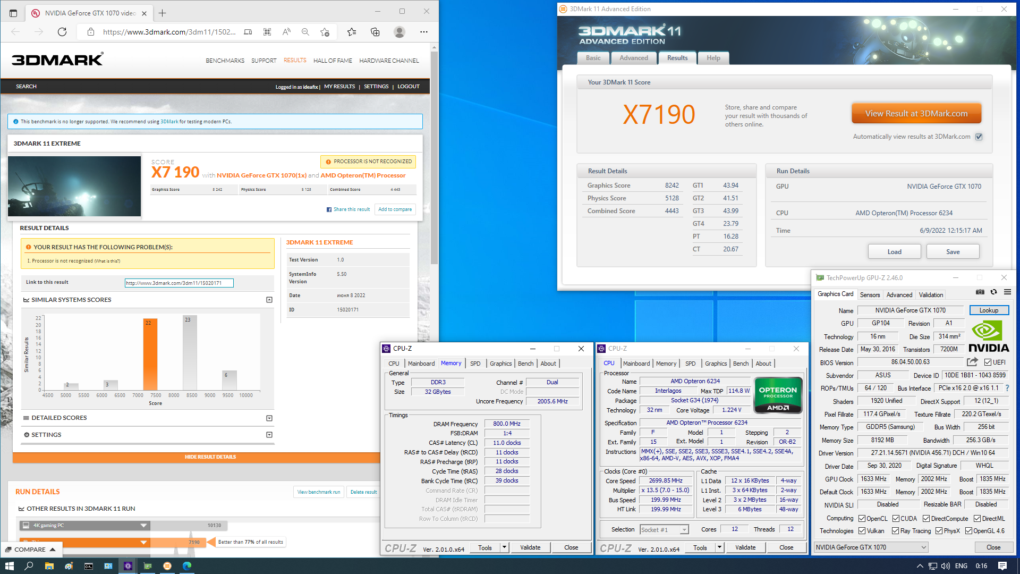Open Tools dropdown arrow in CPU-Z CPU window
The width and height of the screenshot is (1020, 574).
pos(719,547)
